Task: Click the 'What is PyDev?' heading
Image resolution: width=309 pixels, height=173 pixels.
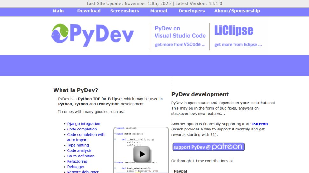Action: [76, 90]
